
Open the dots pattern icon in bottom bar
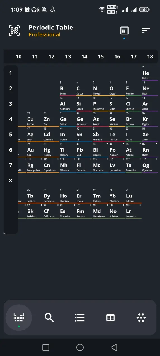tap(141, 317)
